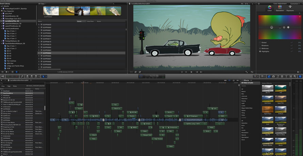Image resolution: width=303 pixels, height=156 pixels.
Task: Click the keyword editor key icon
Action: point(22,76)
